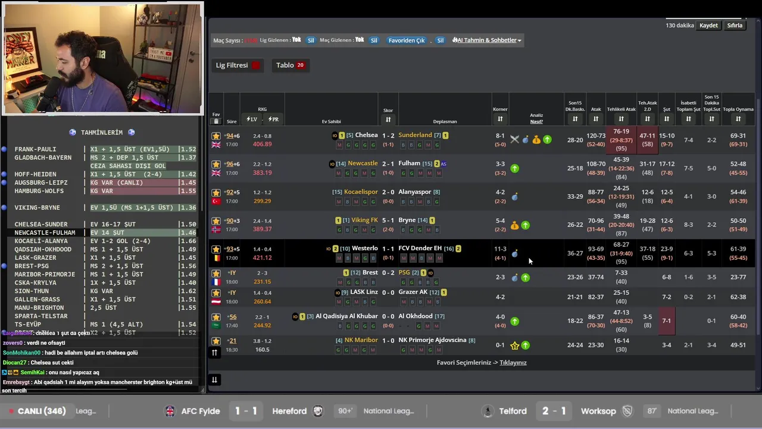This screenshot has width=762, height=429.
Task: Click bomb icon in Brest row
Action: [514, 277]
